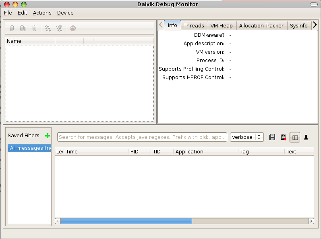Switch to the Threads tab
The width and height of the screenshot is (321, 239).
tap(194, 26)
